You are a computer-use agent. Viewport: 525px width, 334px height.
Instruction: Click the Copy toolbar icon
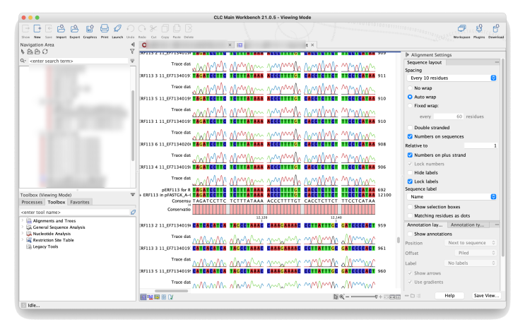coord(165,29)
